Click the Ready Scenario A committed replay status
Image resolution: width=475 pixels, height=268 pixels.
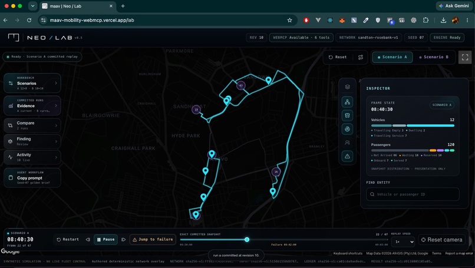pos(42,57)
